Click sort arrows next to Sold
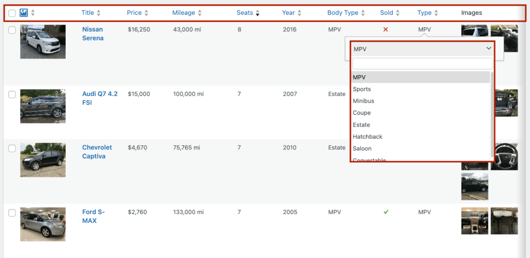This screenshot has height=258, width=530. tap(398, 13)
